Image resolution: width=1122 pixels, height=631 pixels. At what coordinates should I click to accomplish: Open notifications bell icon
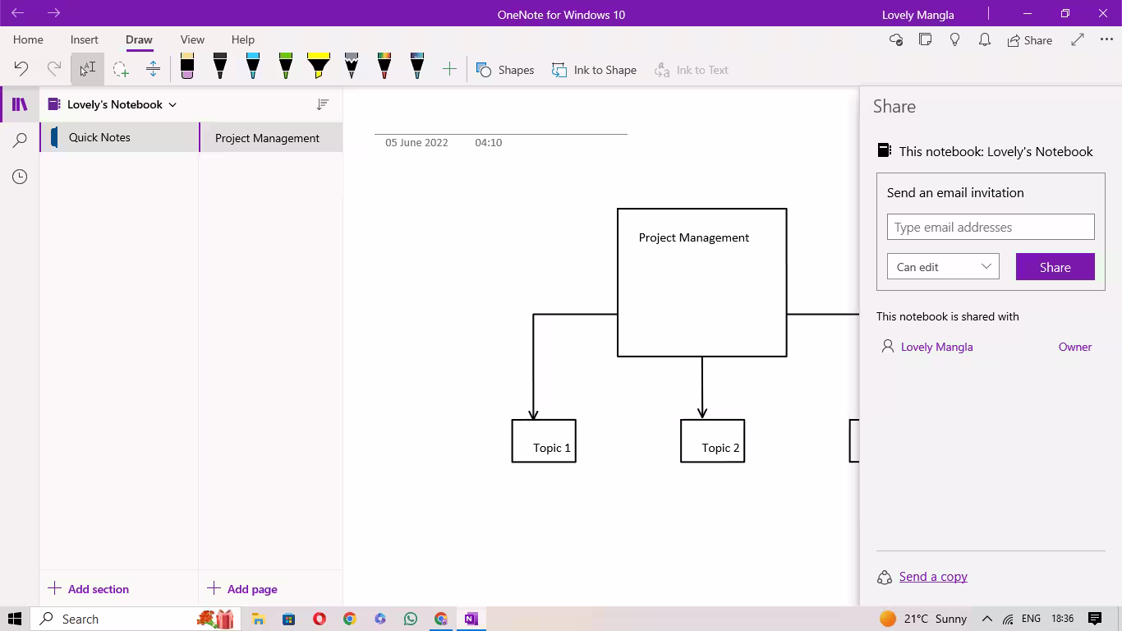[984, 39]
